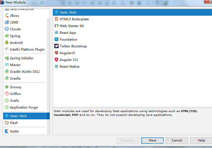212x148 pixels.
Task: Click the Flash folder icon
Action: coord(7,123)
